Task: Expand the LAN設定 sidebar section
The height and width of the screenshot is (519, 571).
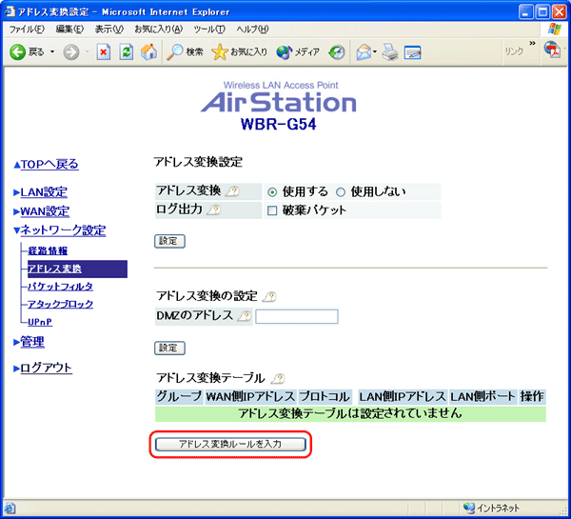Action: (x=40, y=192)
